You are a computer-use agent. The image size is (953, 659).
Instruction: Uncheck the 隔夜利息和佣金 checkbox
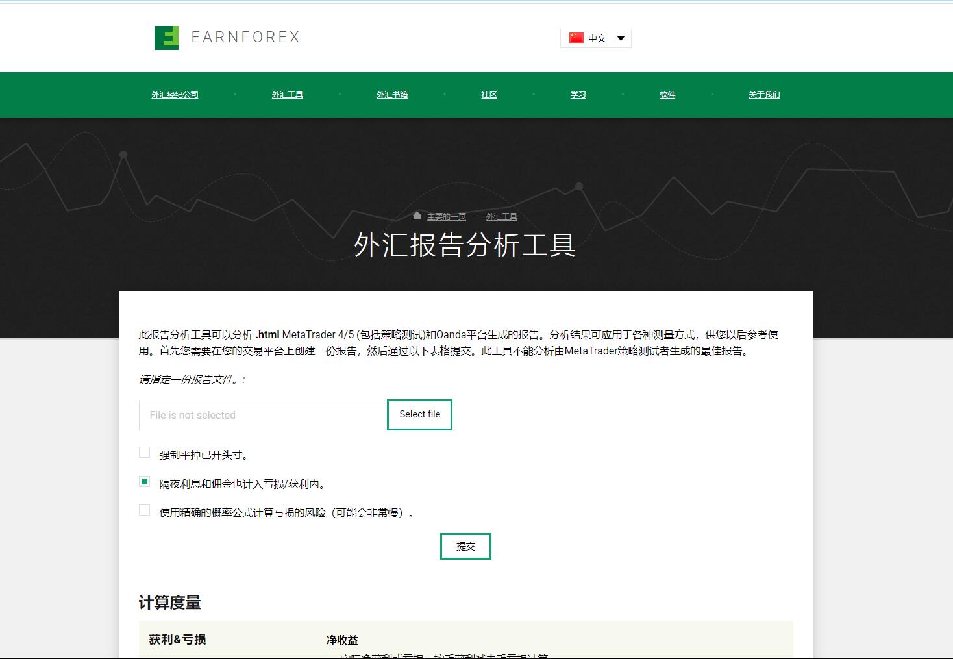[145, 482]
